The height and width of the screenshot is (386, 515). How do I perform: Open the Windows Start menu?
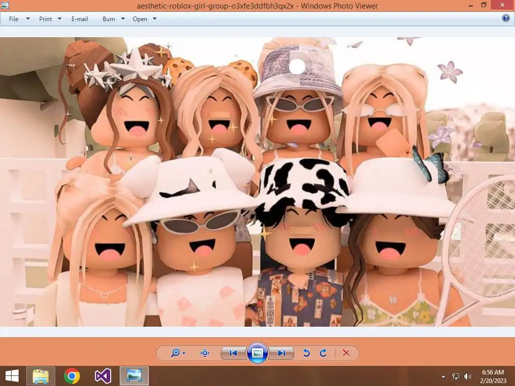coord(12,376)
